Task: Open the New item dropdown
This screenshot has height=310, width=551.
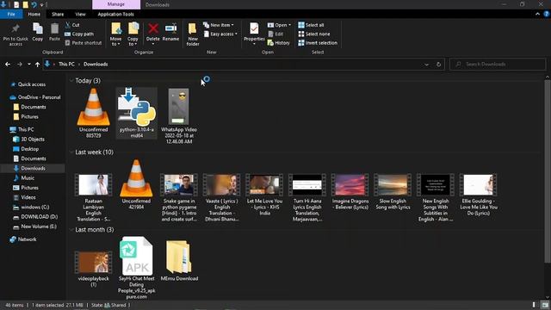Action: pos(218,25)
